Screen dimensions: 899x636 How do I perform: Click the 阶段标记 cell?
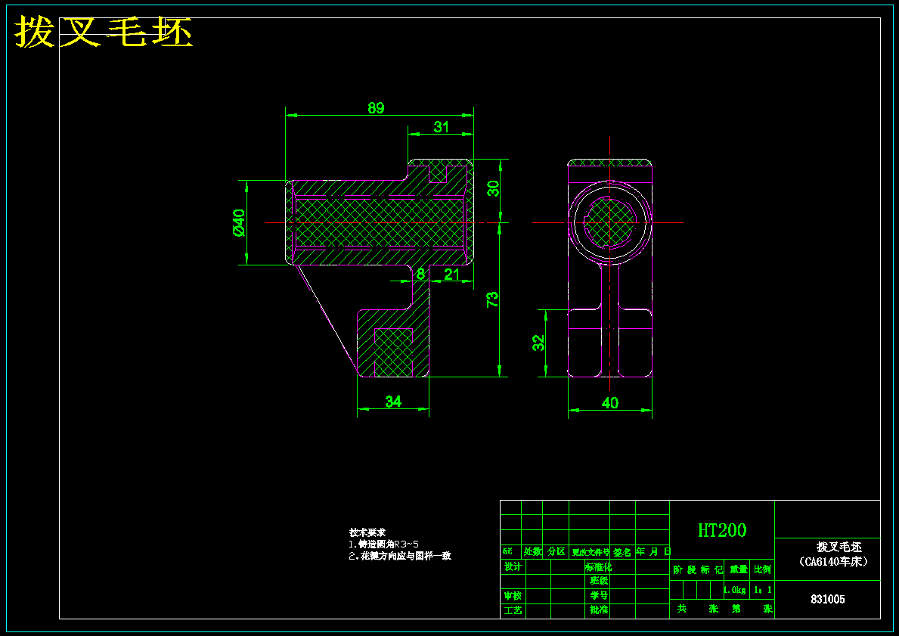(698, 570)
